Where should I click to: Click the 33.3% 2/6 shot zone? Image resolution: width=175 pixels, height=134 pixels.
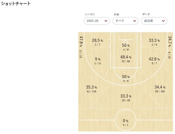click(154, 42)
